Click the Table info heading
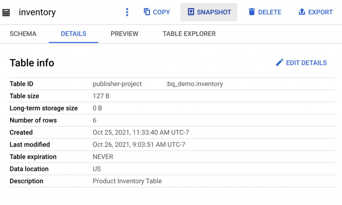Viewport: 342px width, 205px height. 32,63
